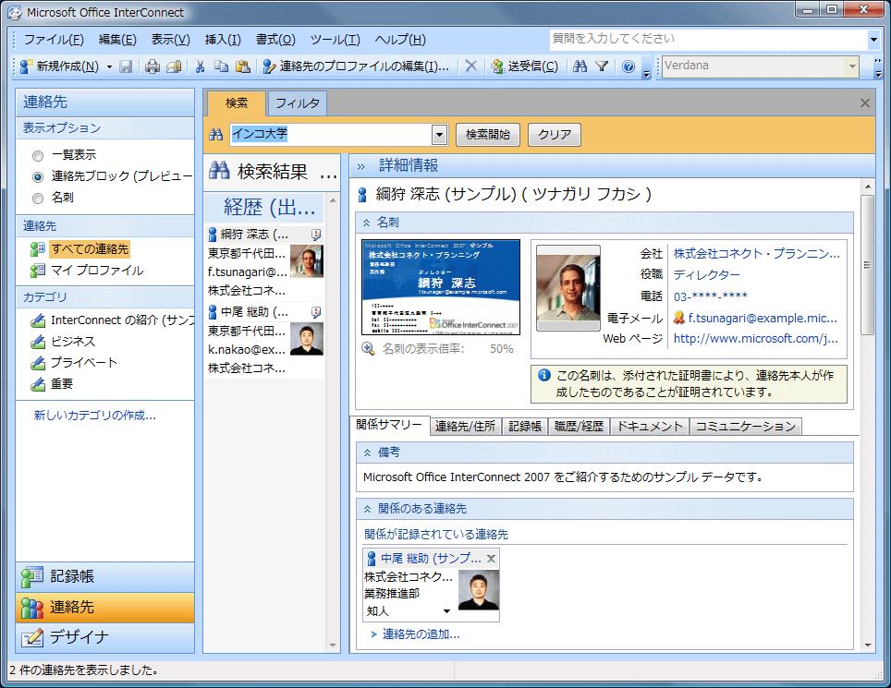Select InterConnect の紹介 category
Image resolution: width=891 pixels, height=688 pixels.
pos(111,320)
